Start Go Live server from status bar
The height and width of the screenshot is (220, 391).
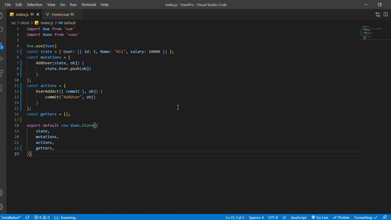pyautogui.click(x=320, y=218)
